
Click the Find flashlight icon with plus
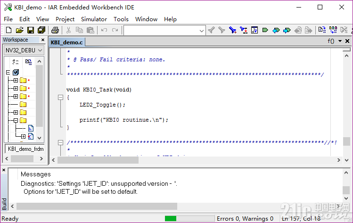[x=232, y=30]
